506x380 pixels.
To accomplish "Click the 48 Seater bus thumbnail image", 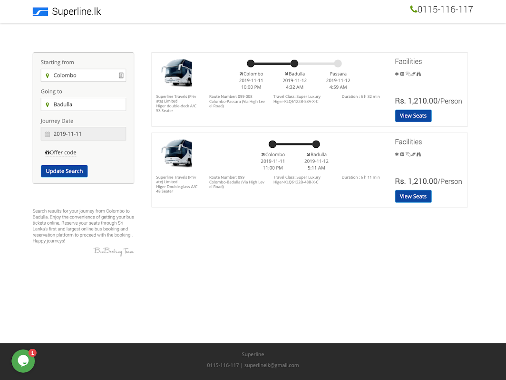I will coord(176,153).
